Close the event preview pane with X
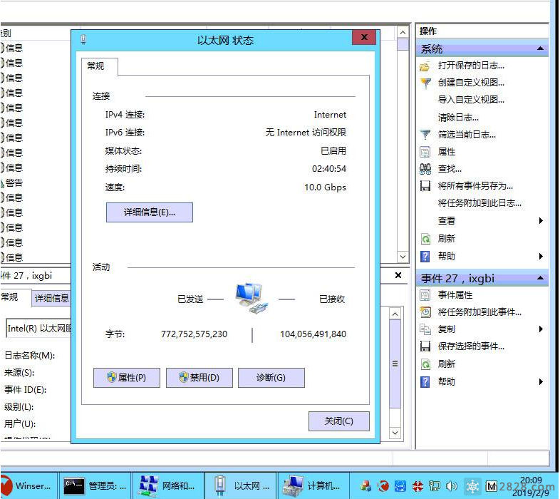Viewport: 560px width, 499px height. tap(398, 275)
